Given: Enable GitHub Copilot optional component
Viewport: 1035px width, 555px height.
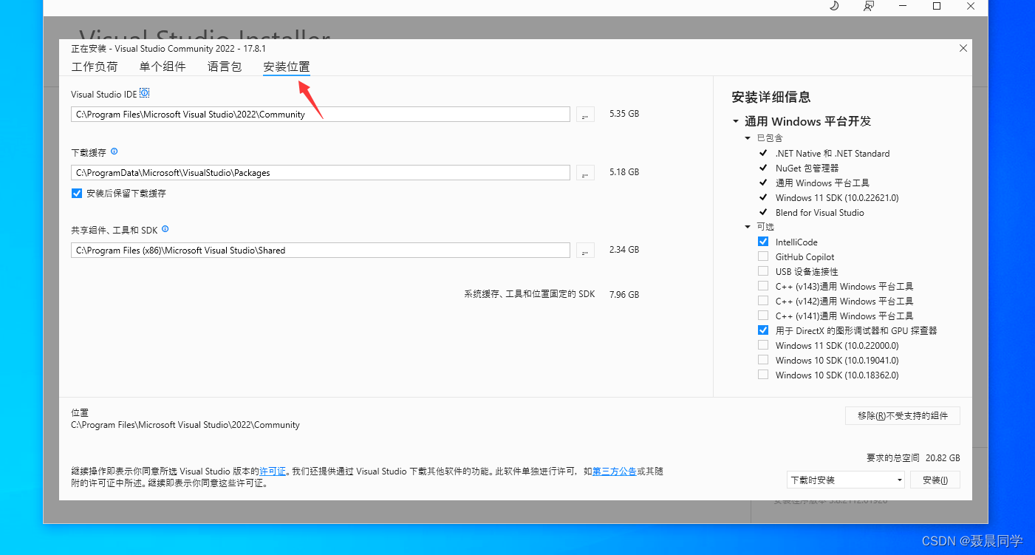Looking at the screenshot, I should click(762, 256).
